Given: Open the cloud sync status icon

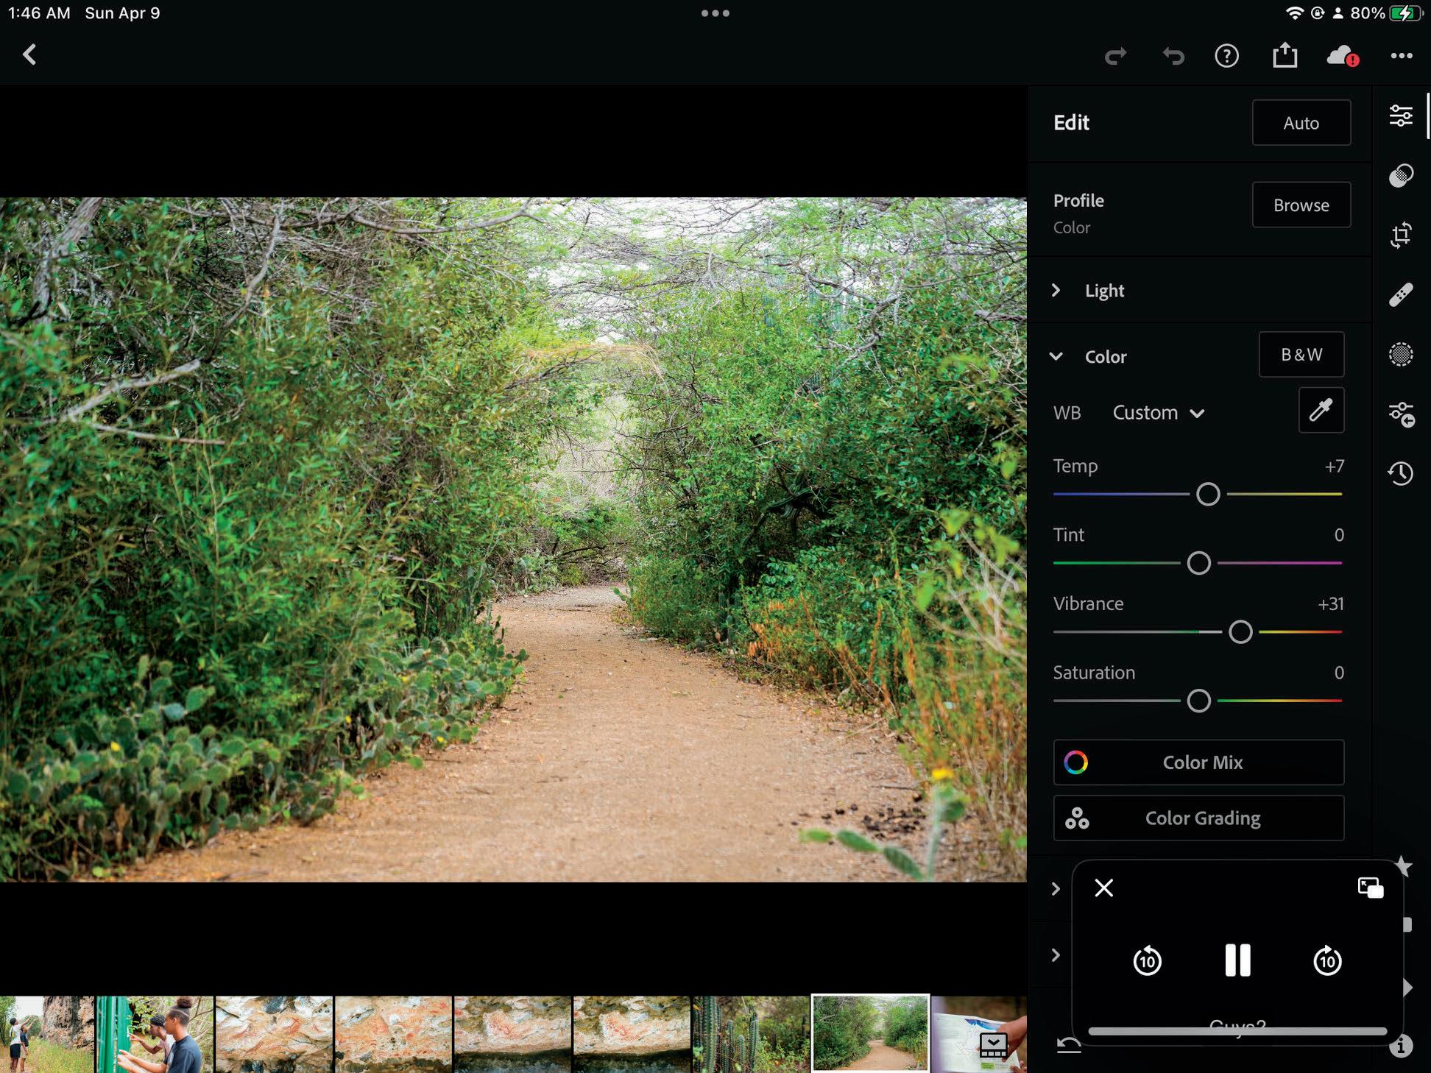Looking at the screenshot, I should point(1341,56).
